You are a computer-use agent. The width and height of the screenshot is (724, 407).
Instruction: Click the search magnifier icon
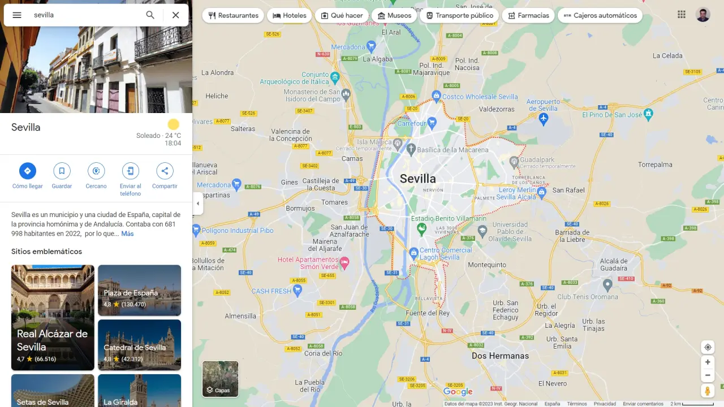150,15
